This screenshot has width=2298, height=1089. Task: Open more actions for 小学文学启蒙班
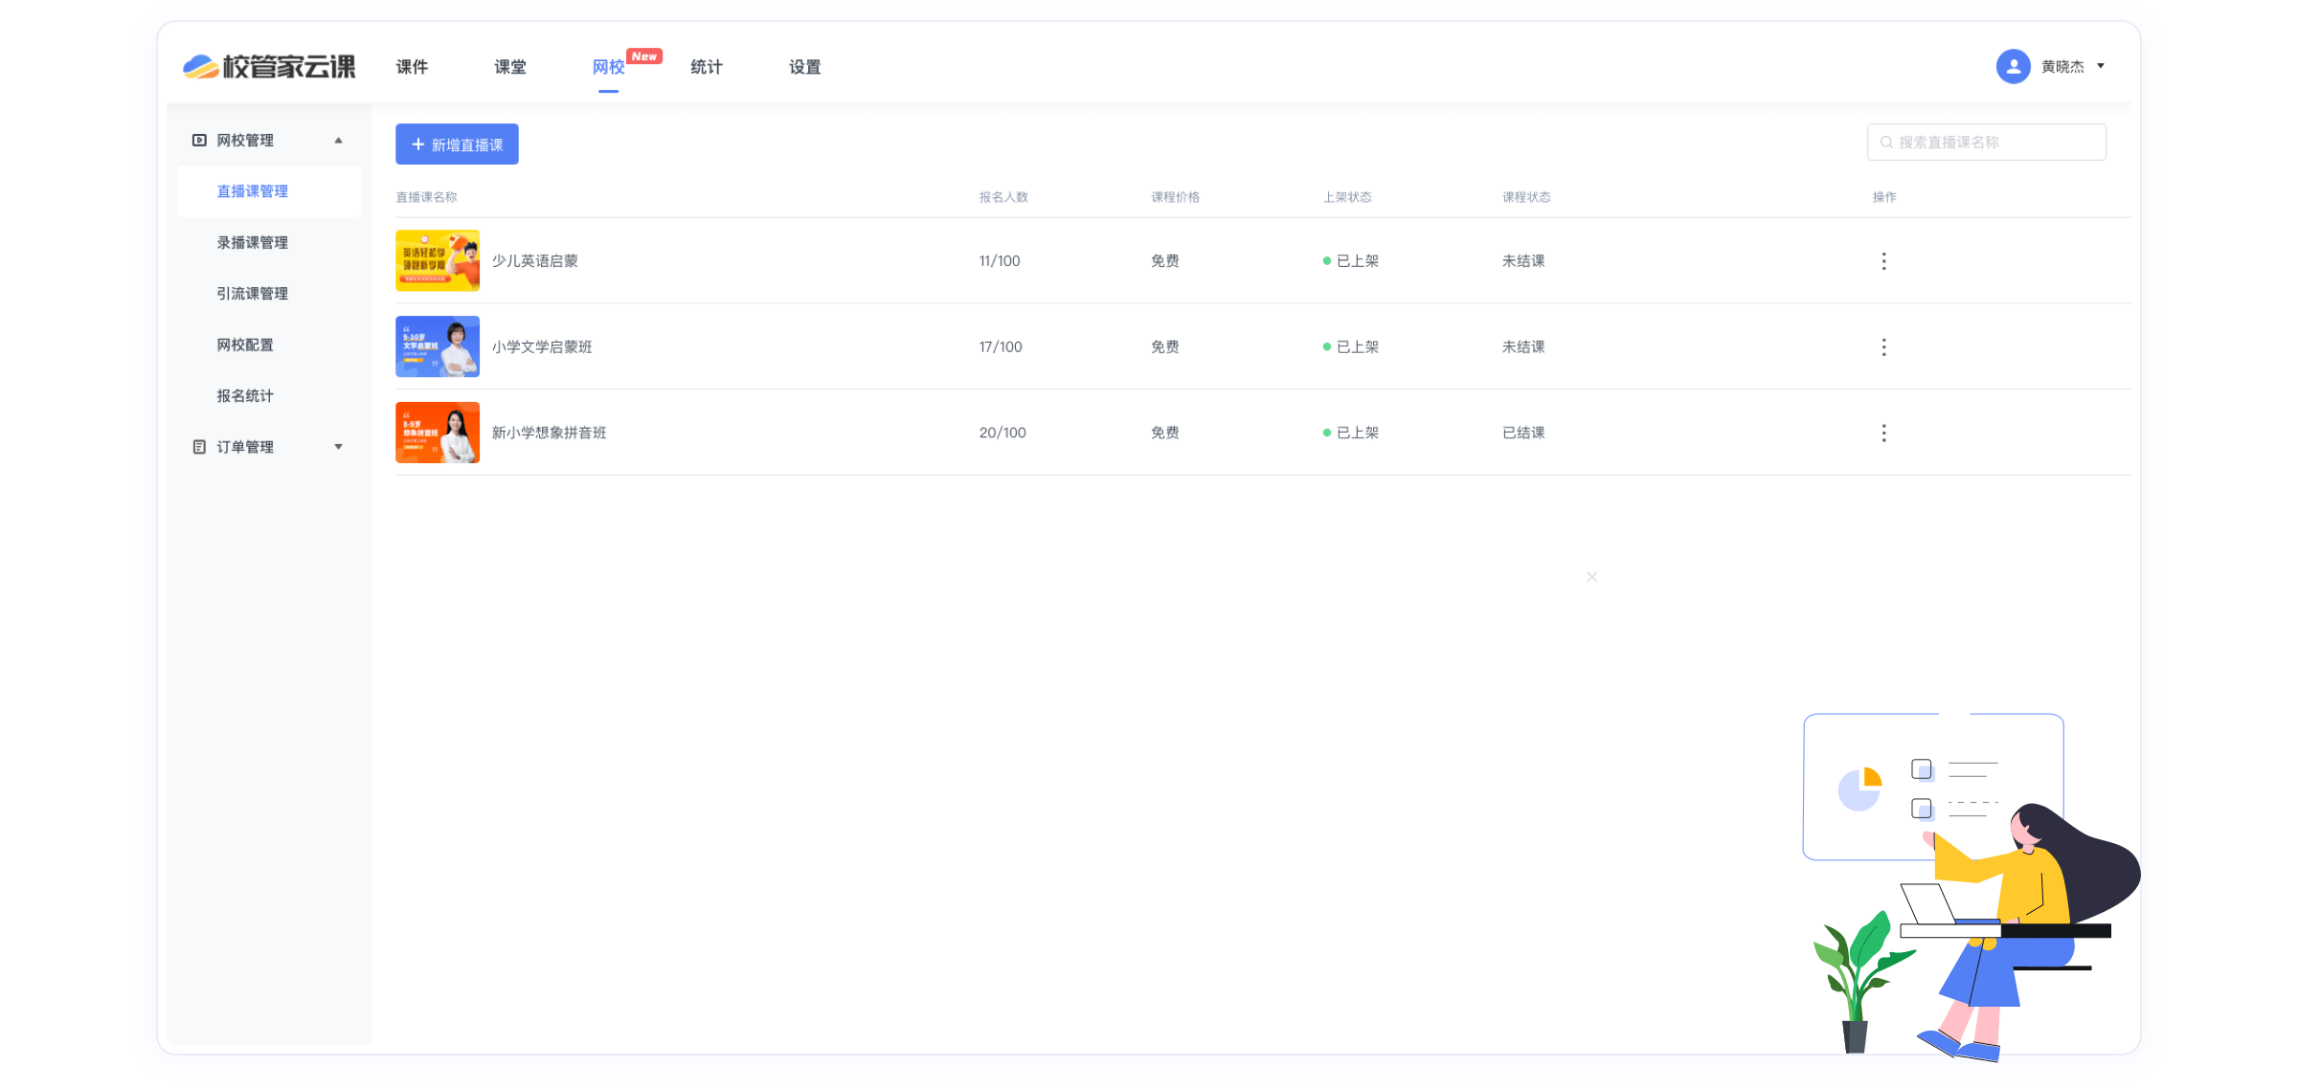coord(1883,347)
